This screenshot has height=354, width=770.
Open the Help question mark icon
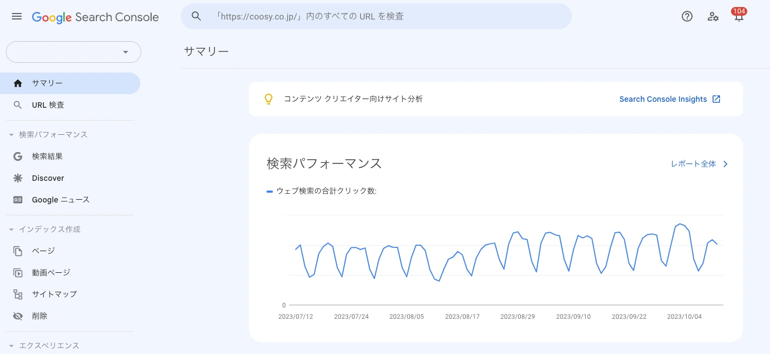[x=687, y=16]
